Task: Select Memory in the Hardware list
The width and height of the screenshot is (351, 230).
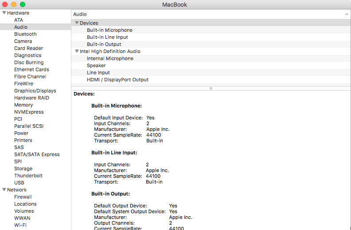Action: point(23,105)
